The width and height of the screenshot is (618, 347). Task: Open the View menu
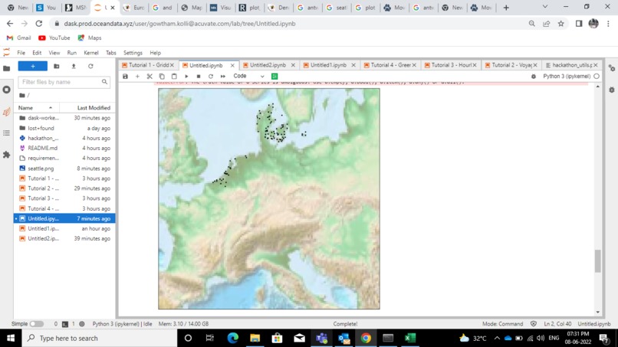pos(54,53)
